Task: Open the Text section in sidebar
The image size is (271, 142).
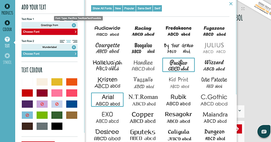Action: (7, 42)
